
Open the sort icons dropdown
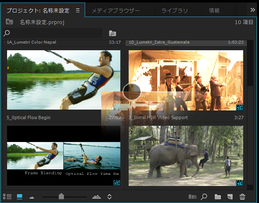pyautogui.click(x=110, y=197)
